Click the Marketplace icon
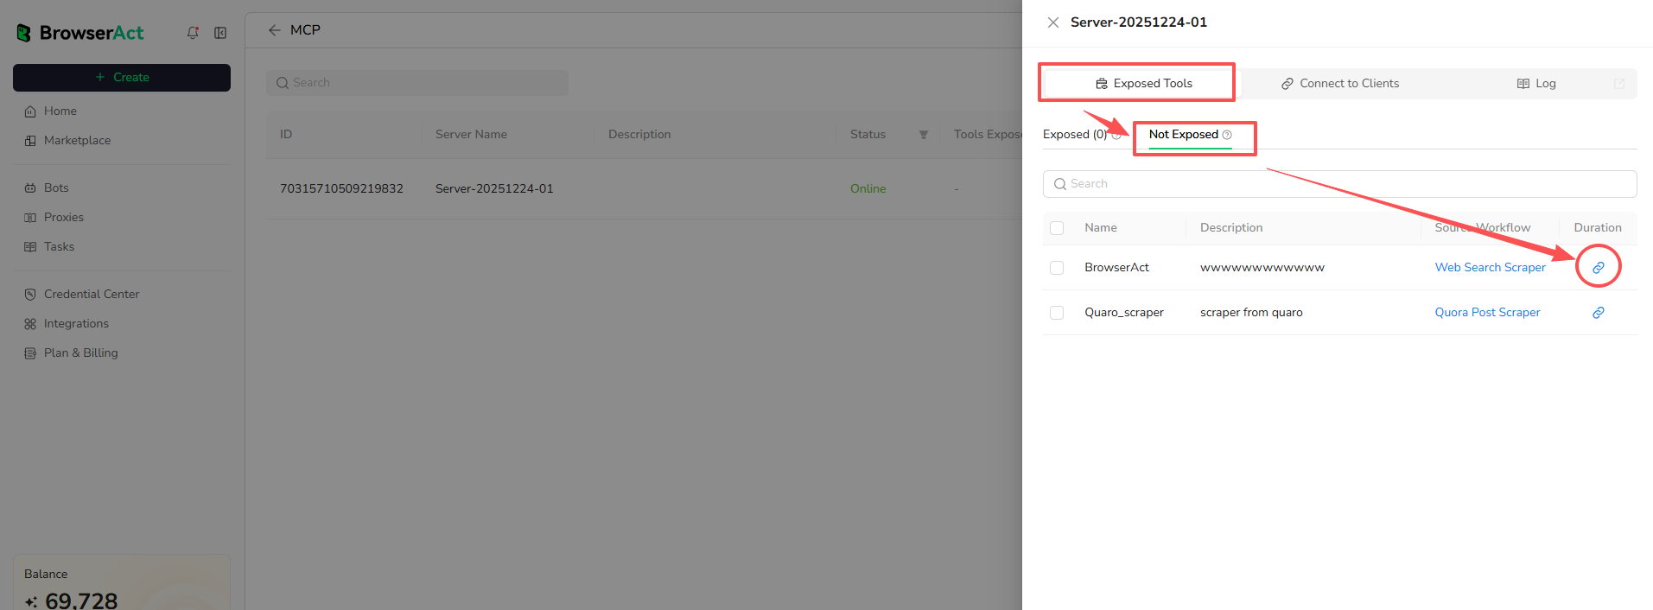 (30, 141)
